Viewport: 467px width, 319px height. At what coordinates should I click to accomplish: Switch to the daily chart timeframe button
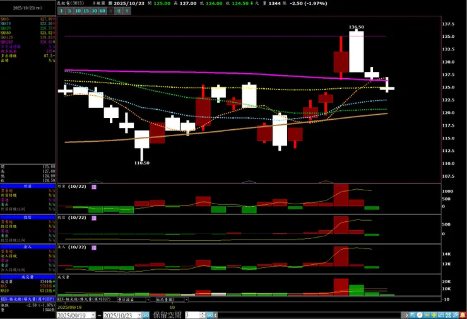tap(110, 11)
